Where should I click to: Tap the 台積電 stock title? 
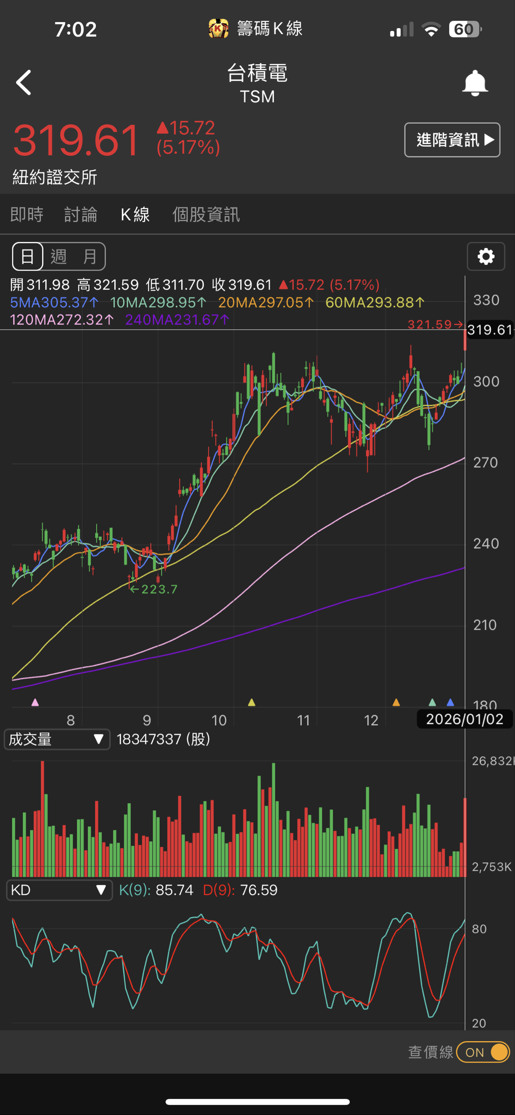pyautogui.click(x=257, y=73)
